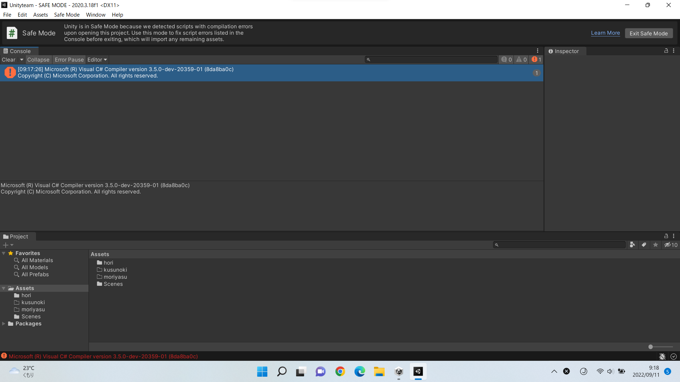The image size is (680, 382).
Task: Click the Assets breadcrumb header
Action: 100,254
